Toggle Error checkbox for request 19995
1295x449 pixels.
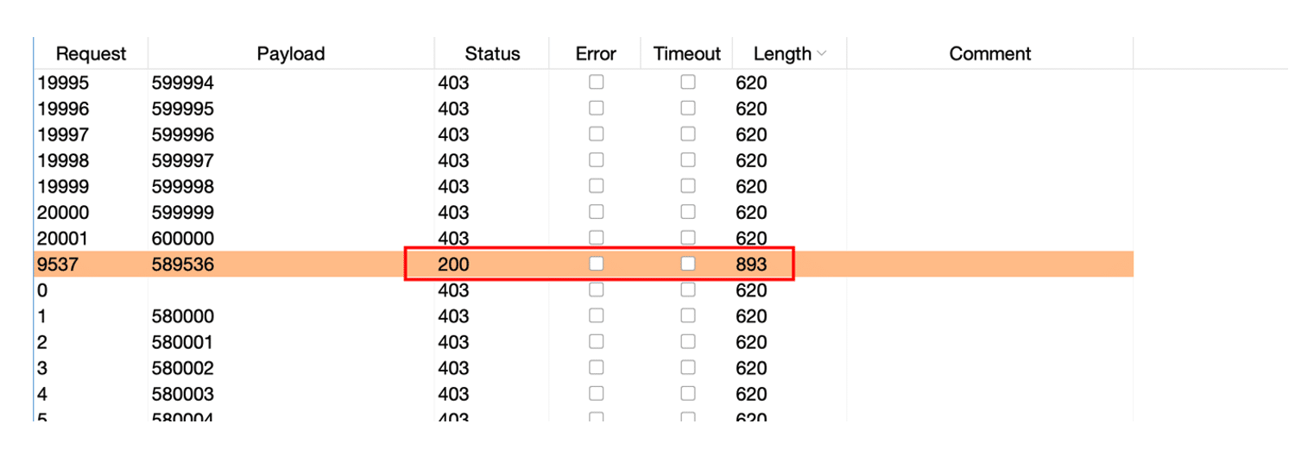point(596,83)
